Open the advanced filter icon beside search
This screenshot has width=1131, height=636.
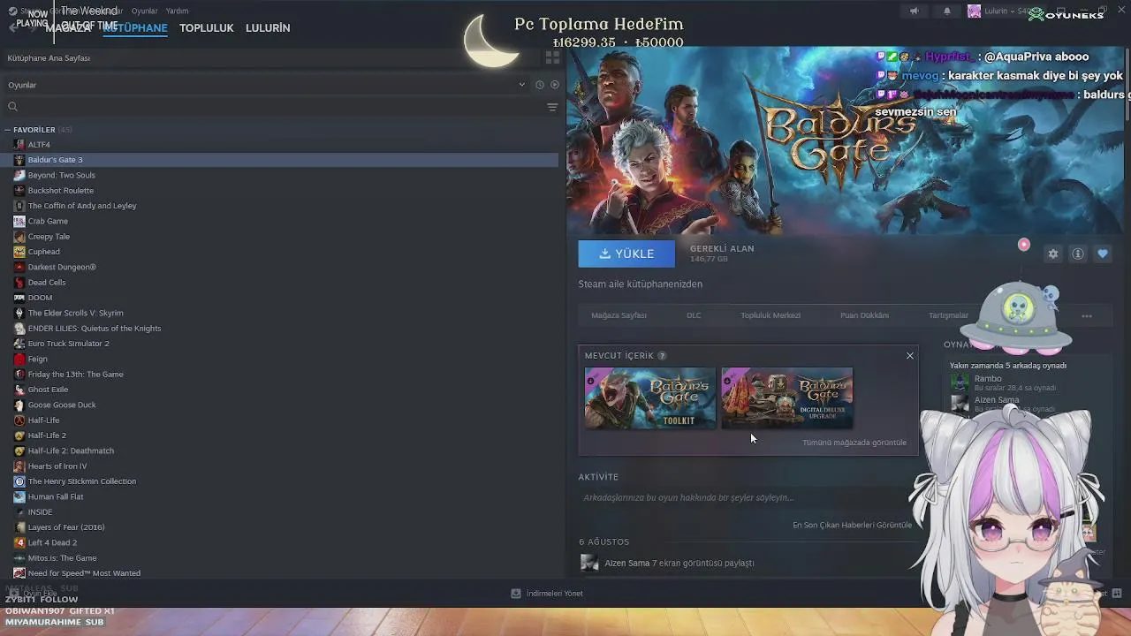coord(552,107)
